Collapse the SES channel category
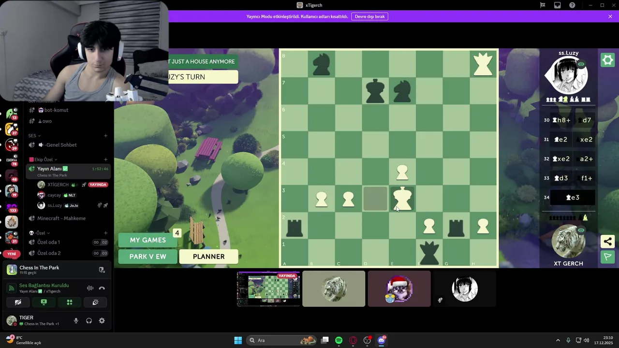Screen dimensions: 619x348 (34, 136)
